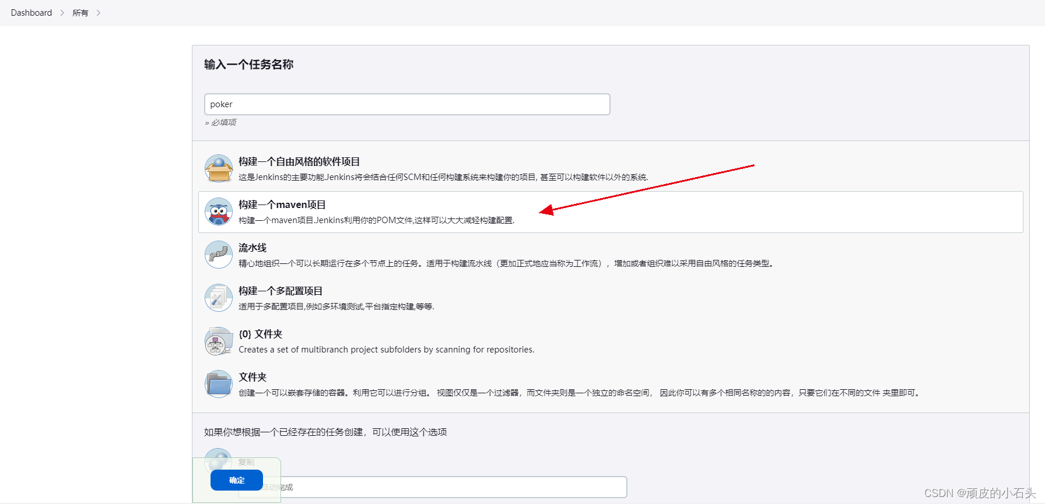Select 构建一个自由风格的软件项目 title
Screen dimensions: 1045x504
tap(299, 161)
